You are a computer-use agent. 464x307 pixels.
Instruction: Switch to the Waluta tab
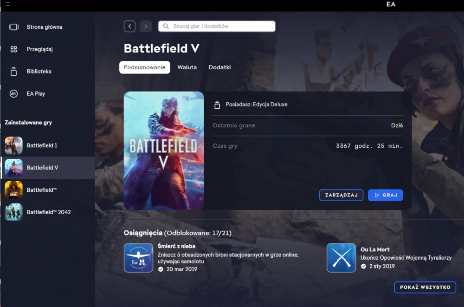pyautogui.click(x=187, y=67)
